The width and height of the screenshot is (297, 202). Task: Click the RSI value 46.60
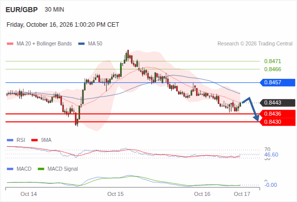[x=271, y=155]
